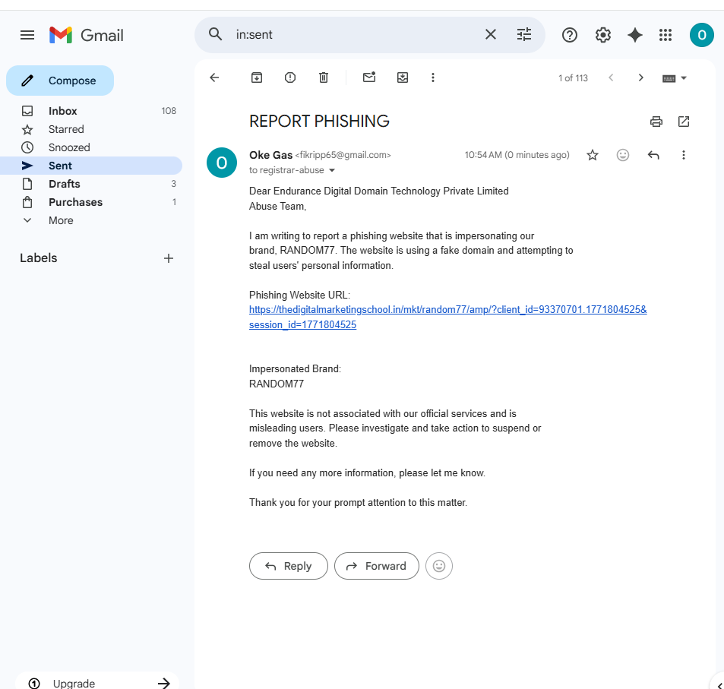Screen dimensions: 724x689
Task: Move email to inbox icon
Action: 403,77
